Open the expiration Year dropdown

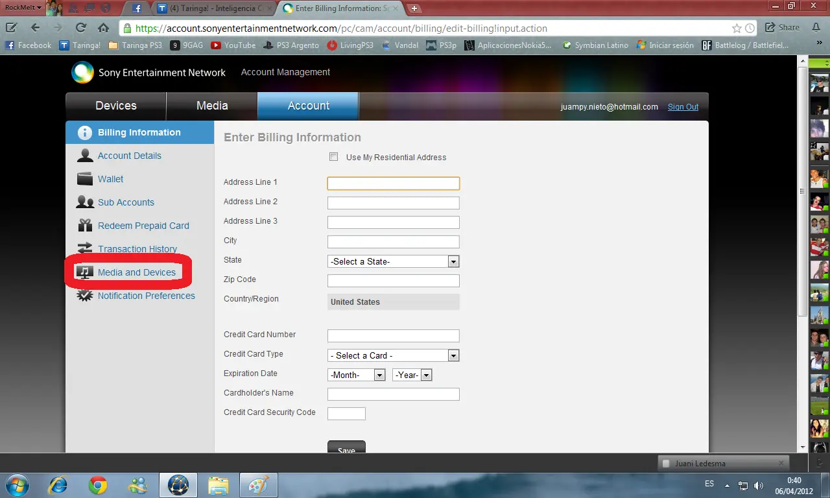point(412,375)
